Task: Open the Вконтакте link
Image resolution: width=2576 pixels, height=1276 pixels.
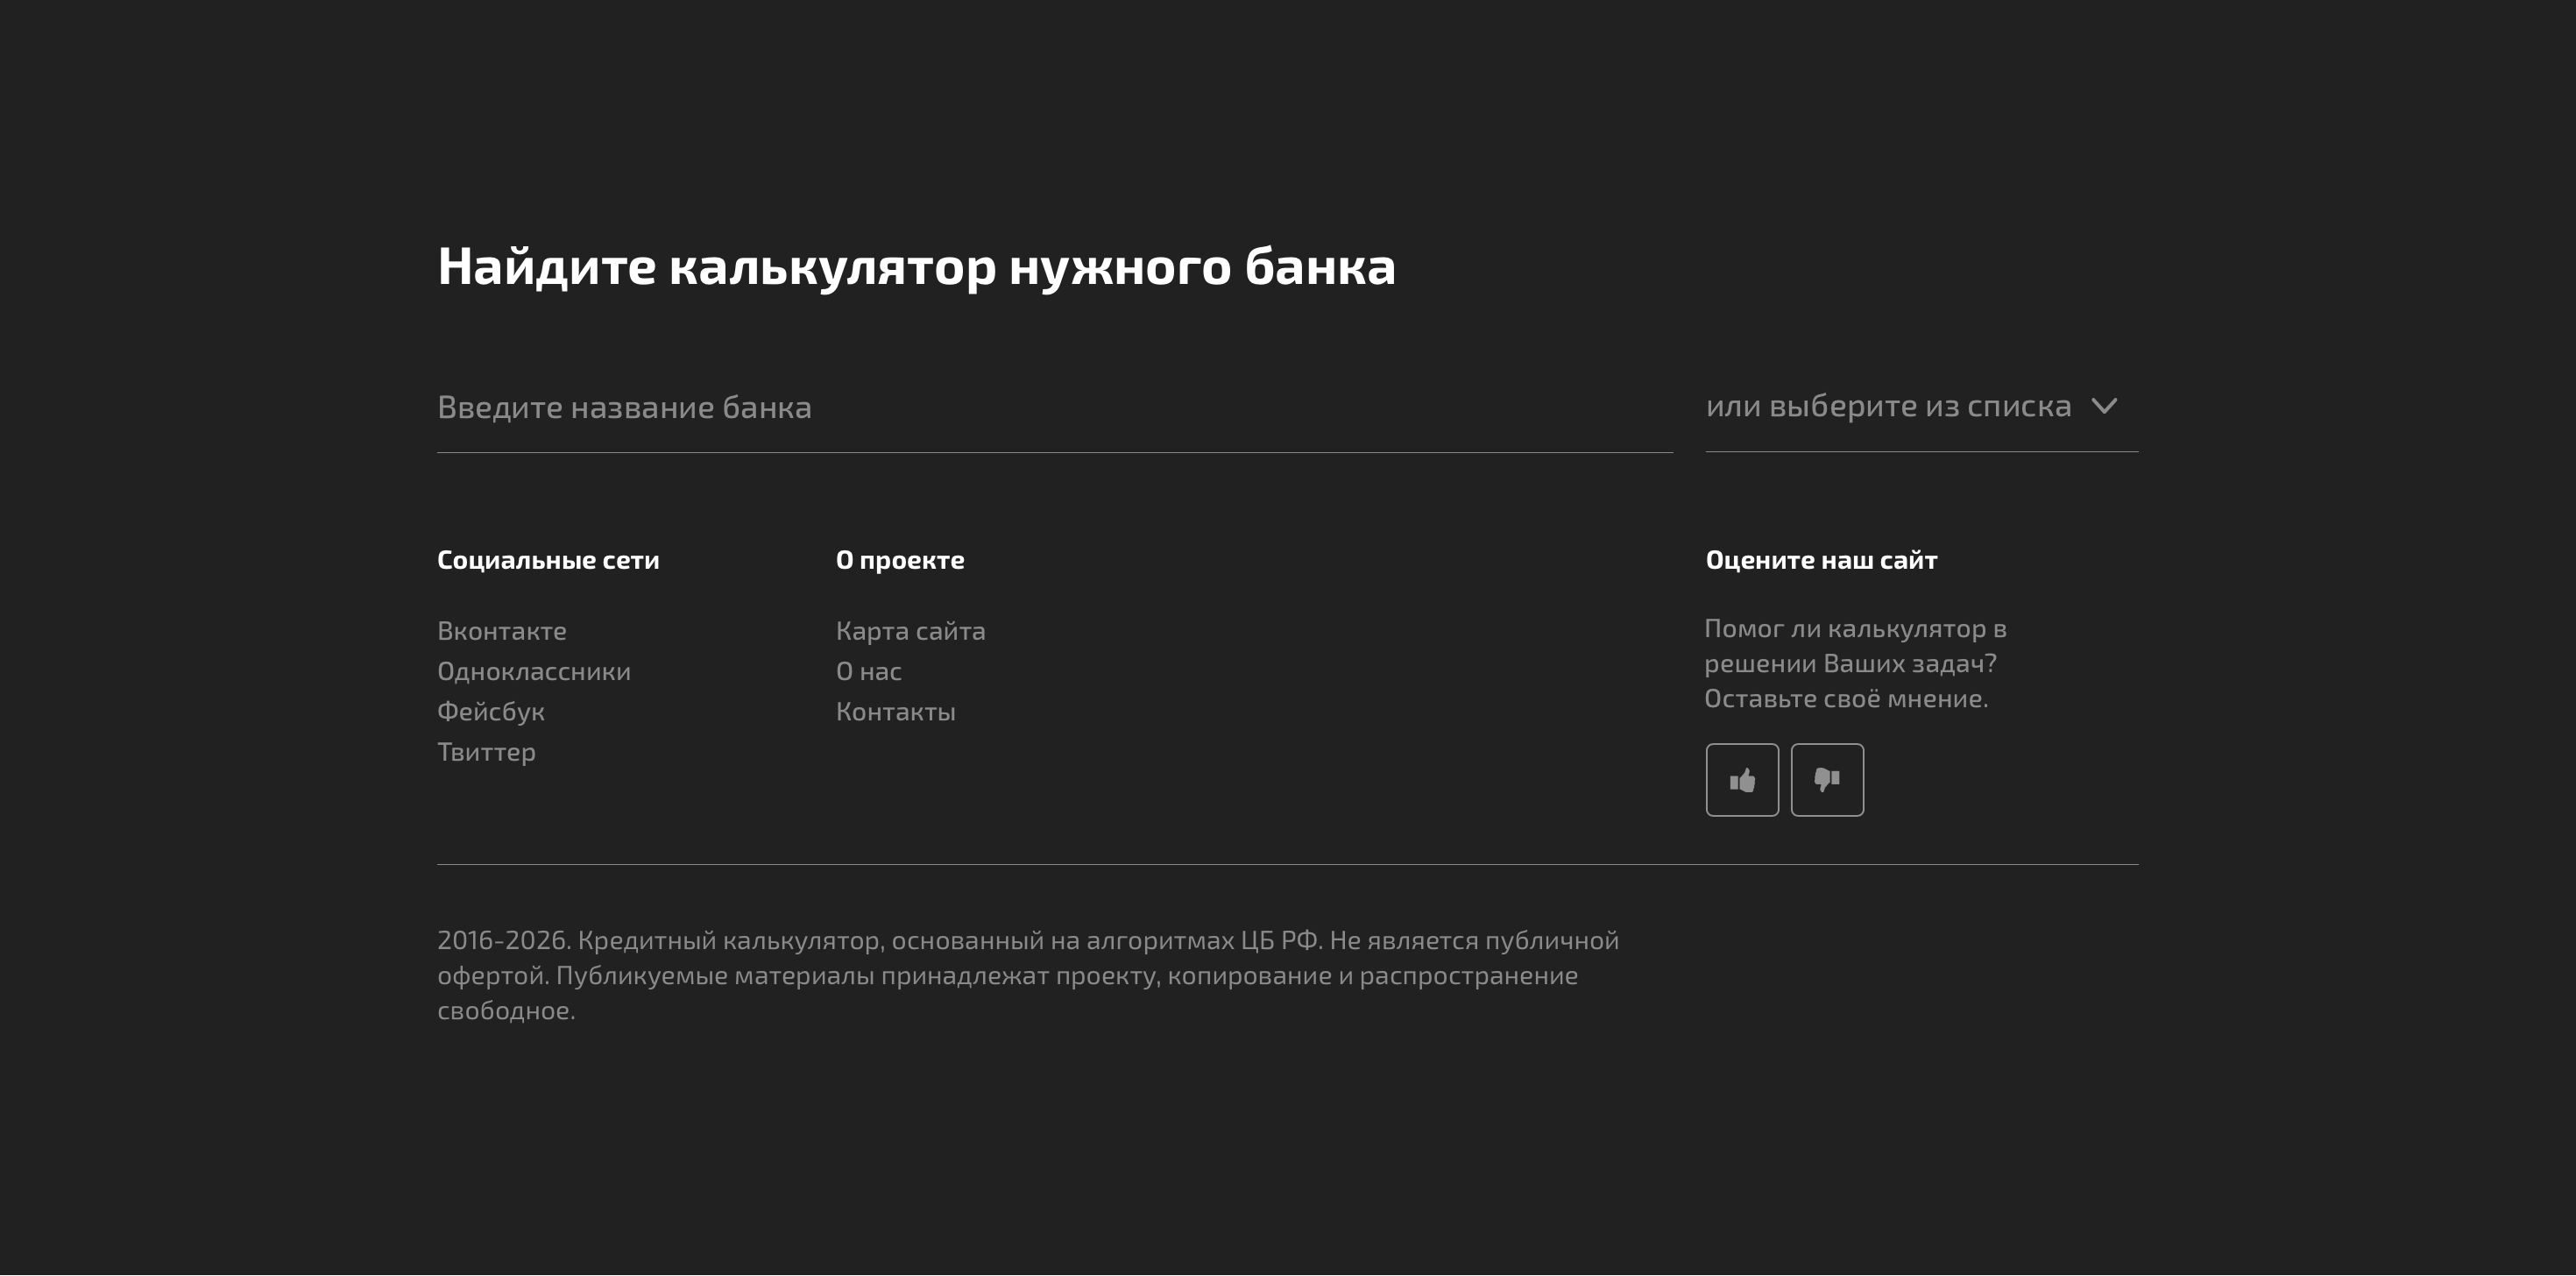Action: coord(502,631)
